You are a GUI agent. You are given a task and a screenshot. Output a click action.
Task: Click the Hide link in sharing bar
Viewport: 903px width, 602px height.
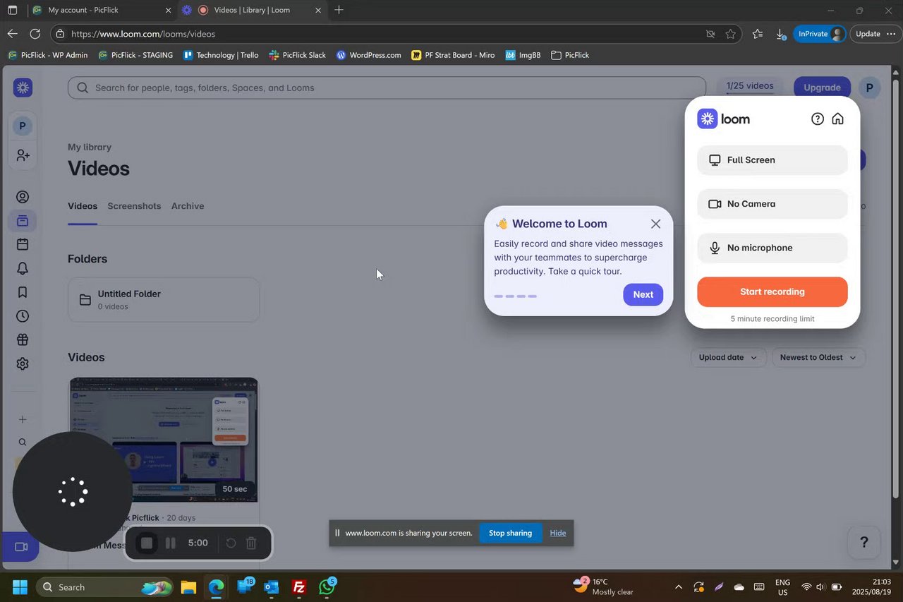click(558, 533)
